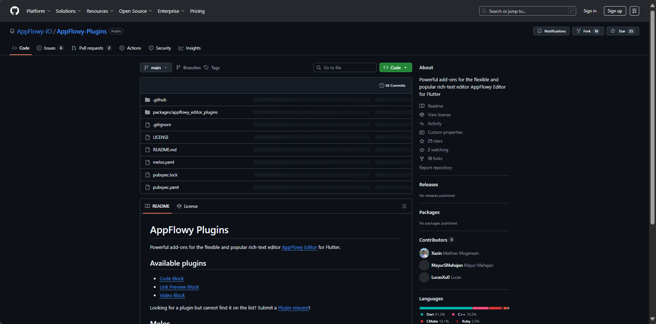656x324 pixels.
Task: Star the AppFlowy-Plugins repository
Action: coord(622,31)
